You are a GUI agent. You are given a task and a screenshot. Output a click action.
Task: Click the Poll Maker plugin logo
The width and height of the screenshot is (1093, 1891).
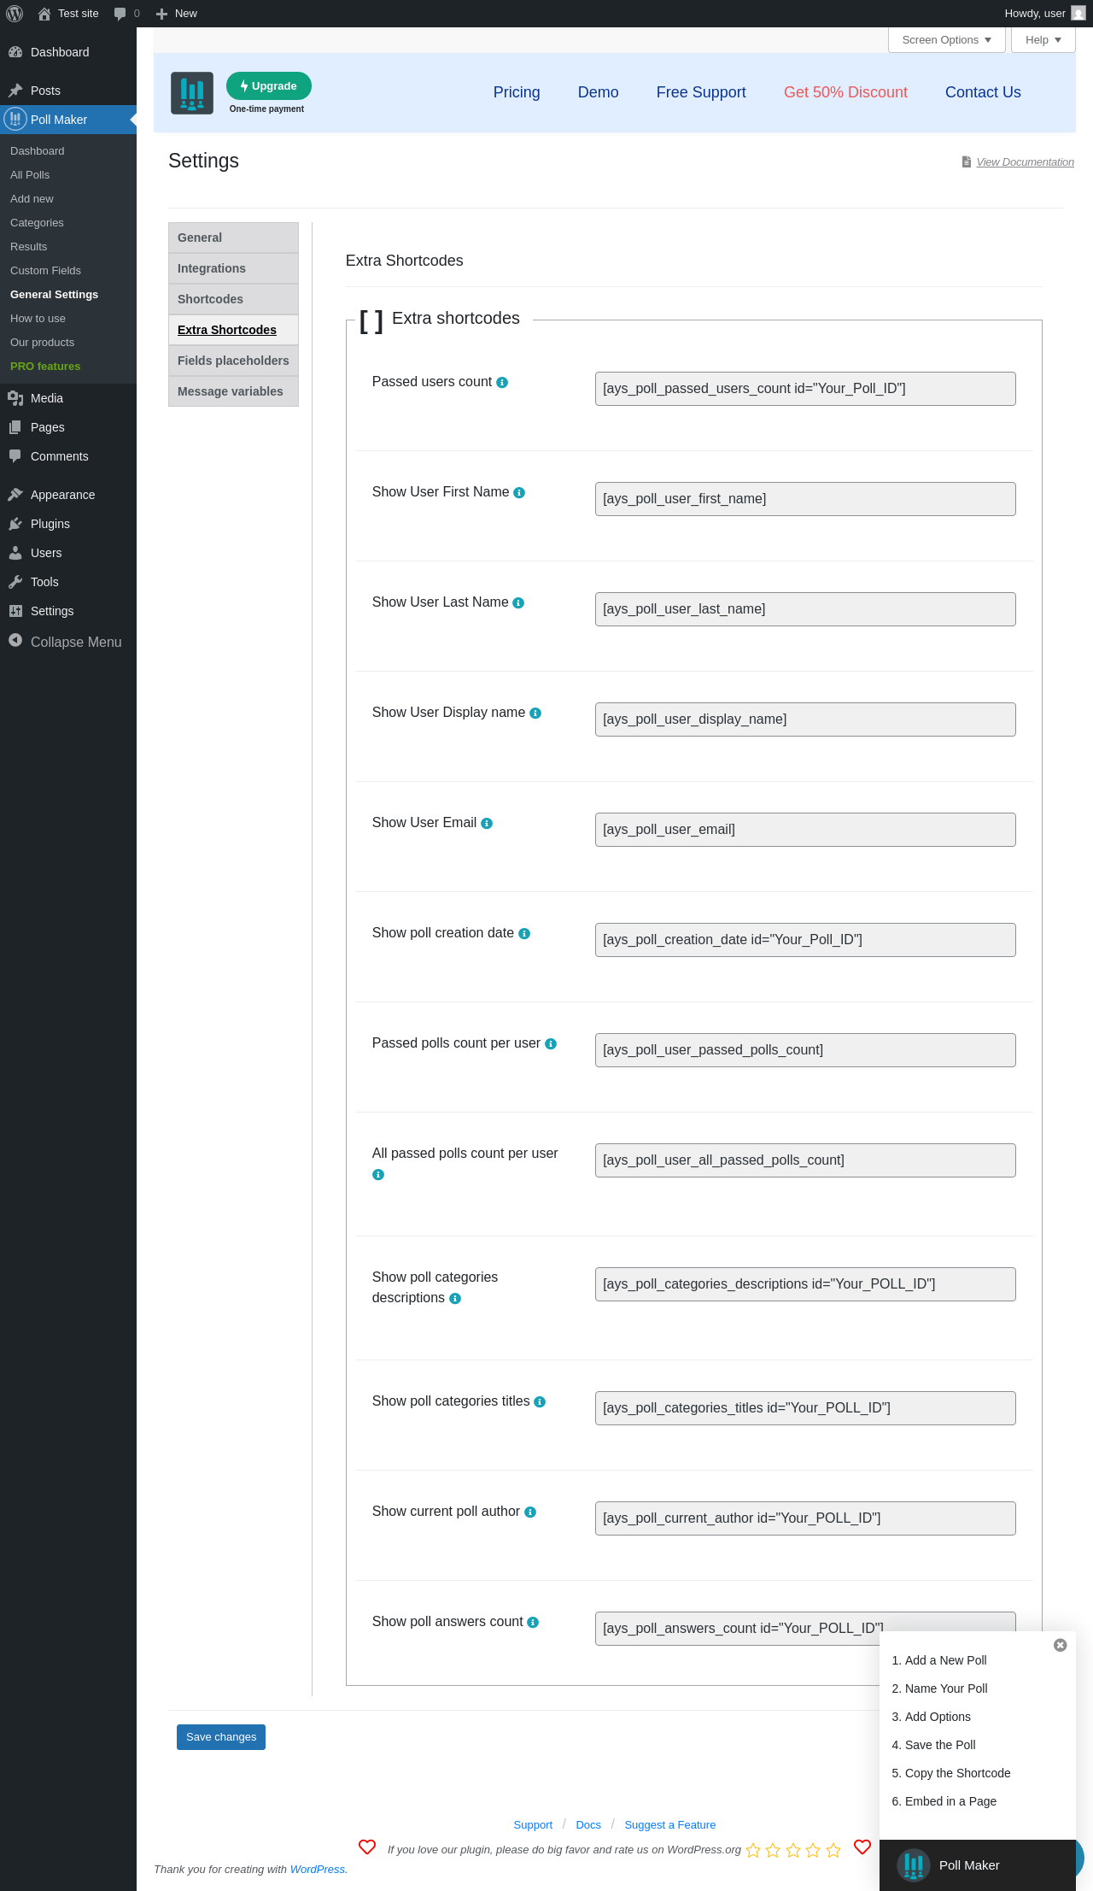192,93
